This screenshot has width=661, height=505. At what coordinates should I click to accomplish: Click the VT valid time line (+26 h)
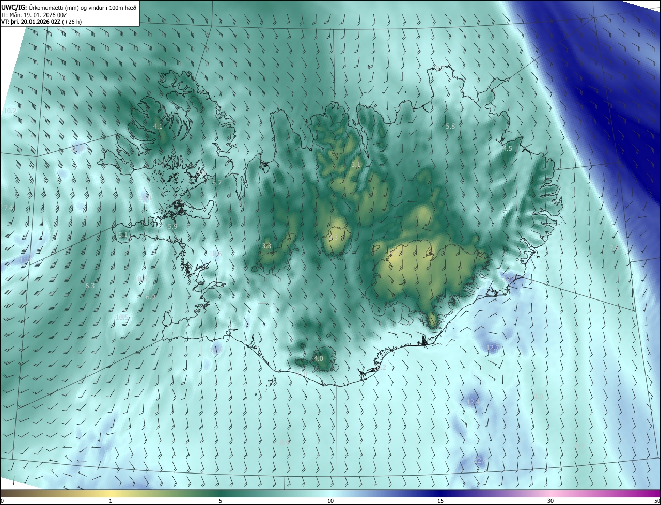coord(41,22)
